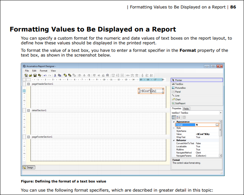The width and height of the screenshot is (244, 195).
Task: Sort properties alphabetically with A-Z button
Action: tap(178, 117)
